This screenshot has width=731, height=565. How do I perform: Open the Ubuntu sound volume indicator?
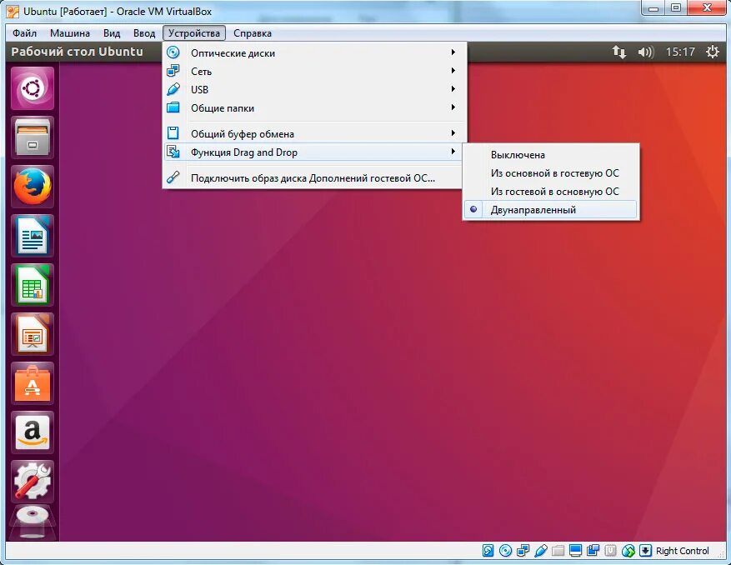tap(646, 52)
